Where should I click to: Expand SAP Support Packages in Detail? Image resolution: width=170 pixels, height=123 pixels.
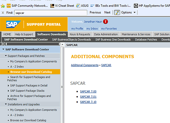coord(8,86)
